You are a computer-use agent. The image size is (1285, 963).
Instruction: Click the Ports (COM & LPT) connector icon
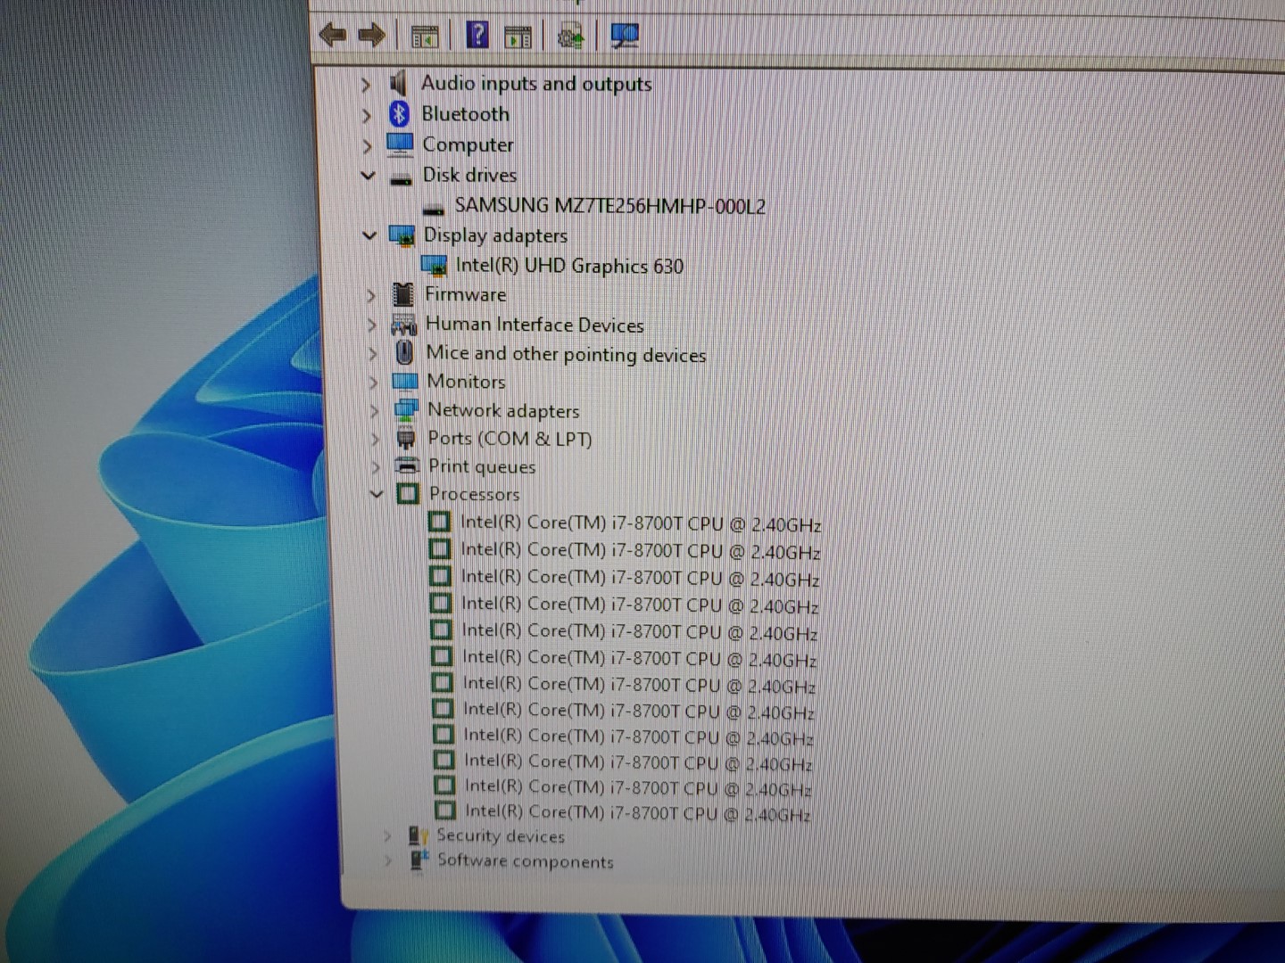pyautogui.click(x=406, y=438)
